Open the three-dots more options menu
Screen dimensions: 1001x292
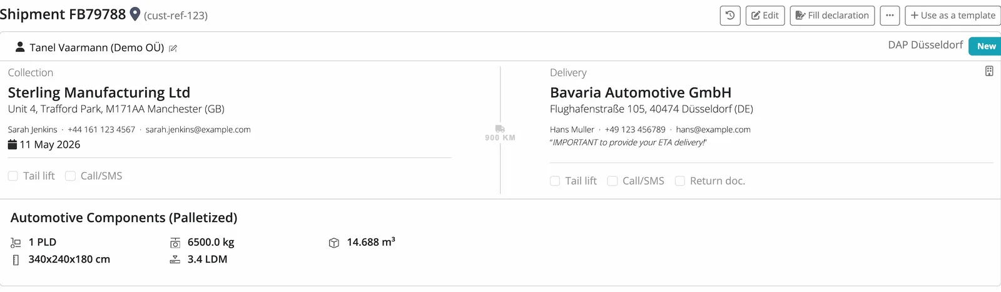point(890,16)
